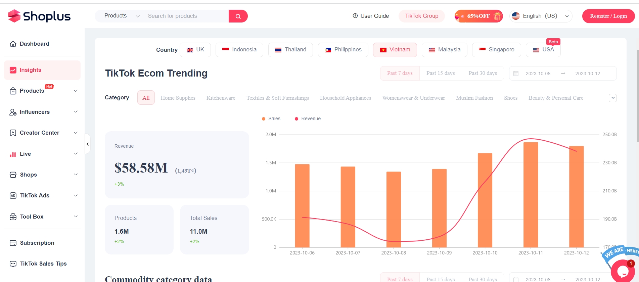This screenshot has width=639, height=282.
Task: Open the live chat support bubble
Action: coord(622,271)
